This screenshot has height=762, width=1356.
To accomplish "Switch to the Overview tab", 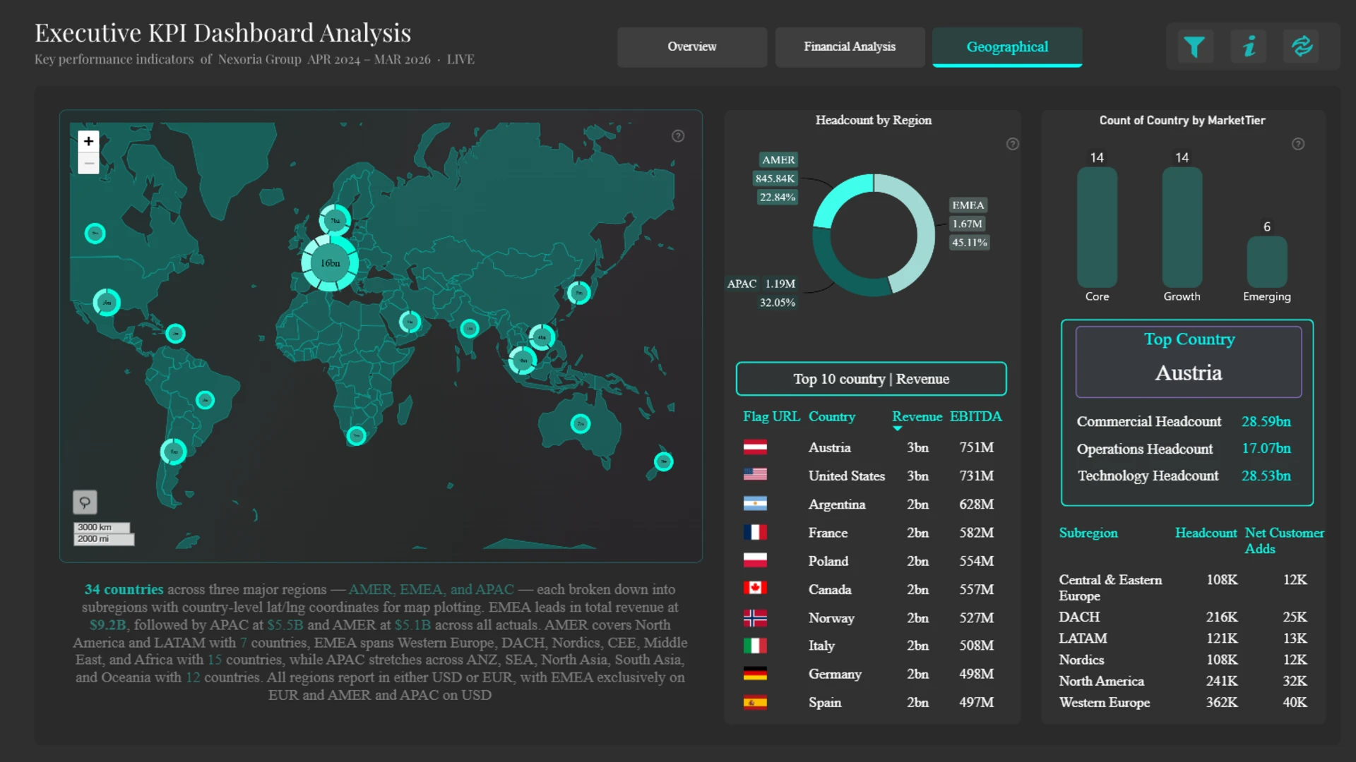I will click(x=691, y=47).
